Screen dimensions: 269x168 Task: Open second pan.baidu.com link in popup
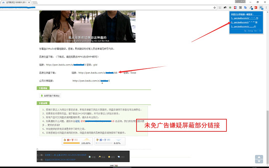[x=244, y=22]
